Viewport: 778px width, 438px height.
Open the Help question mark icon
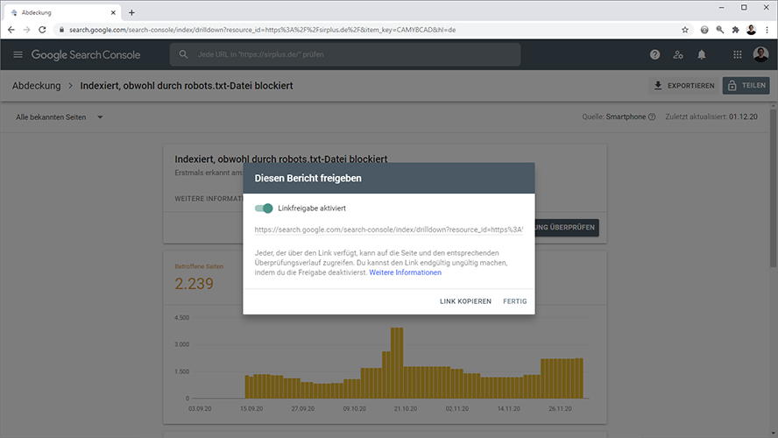(655, 54)
